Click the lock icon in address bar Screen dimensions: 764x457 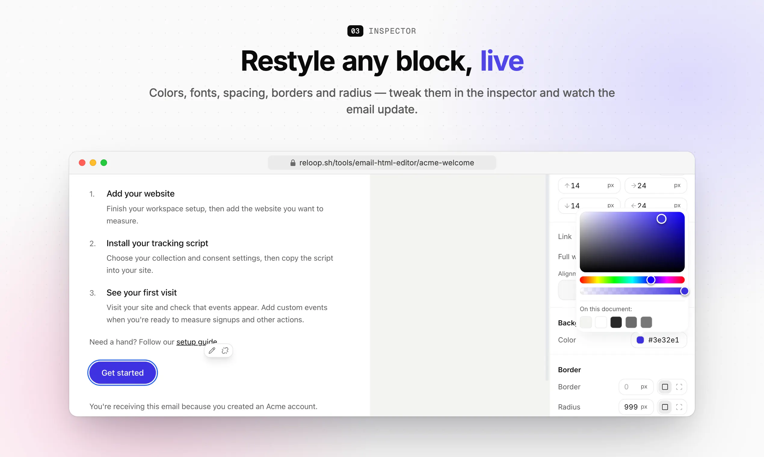(293, 163)
